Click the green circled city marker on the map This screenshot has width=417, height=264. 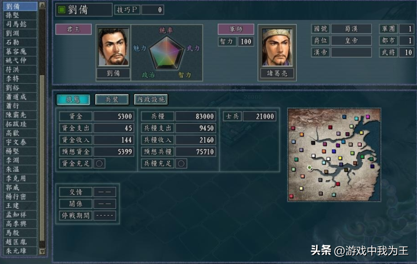309,167
